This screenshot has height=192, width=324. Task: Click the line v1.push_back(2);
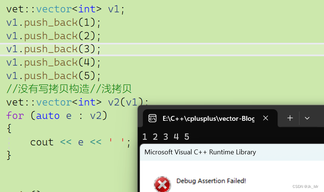53,36
